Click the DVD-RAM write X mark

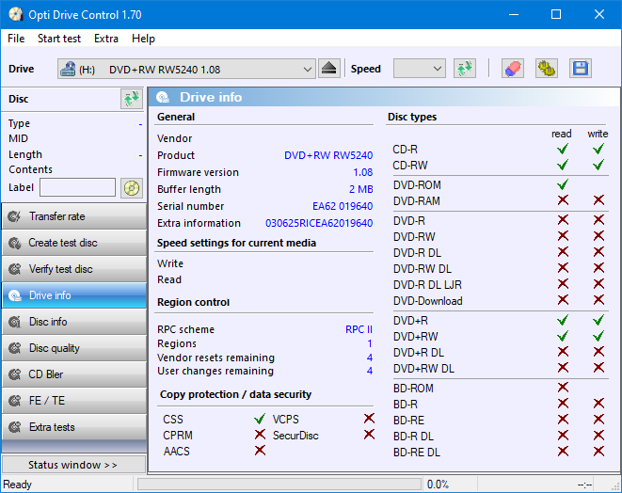click(598, 200)
